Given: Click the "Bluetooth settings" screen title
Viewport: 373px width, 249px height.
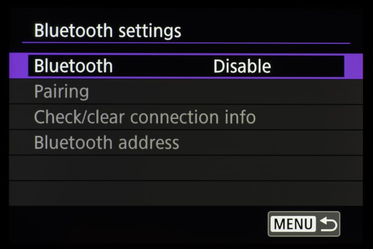Looking at the screenshot, I should [x=107, y=31].
